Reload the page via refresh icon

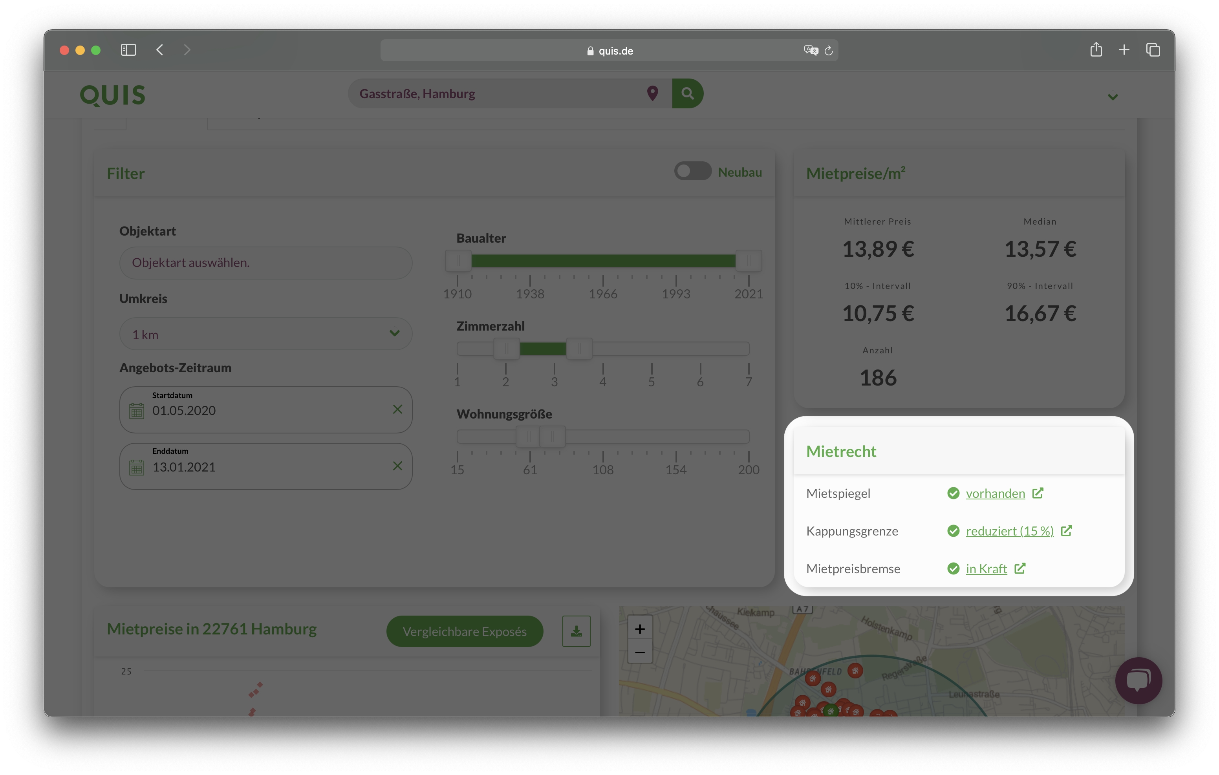pos(829,50)
